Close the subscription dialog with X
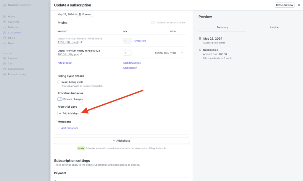 299,5
